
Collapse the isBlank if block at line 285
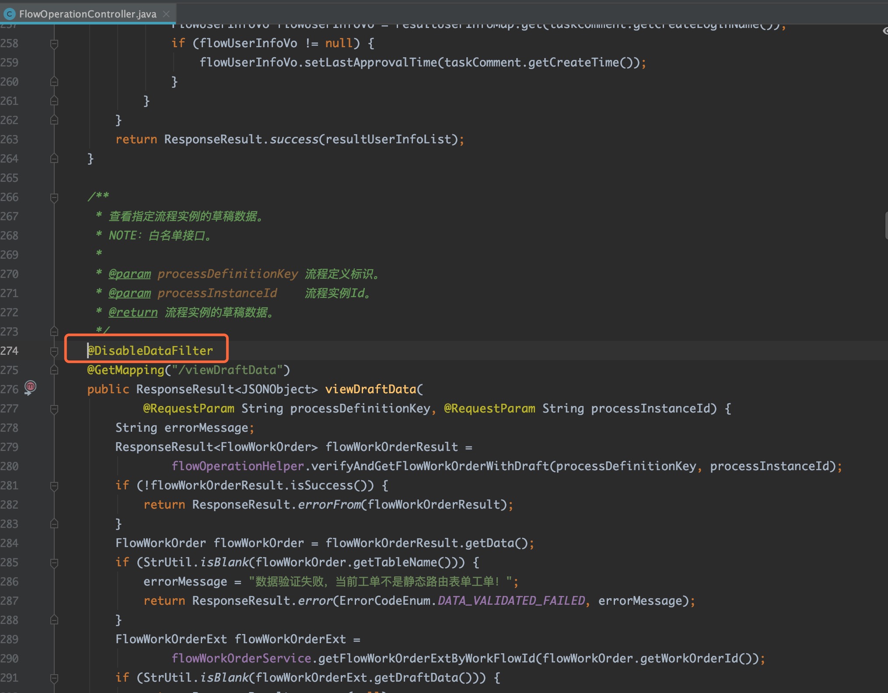[54, 563]
